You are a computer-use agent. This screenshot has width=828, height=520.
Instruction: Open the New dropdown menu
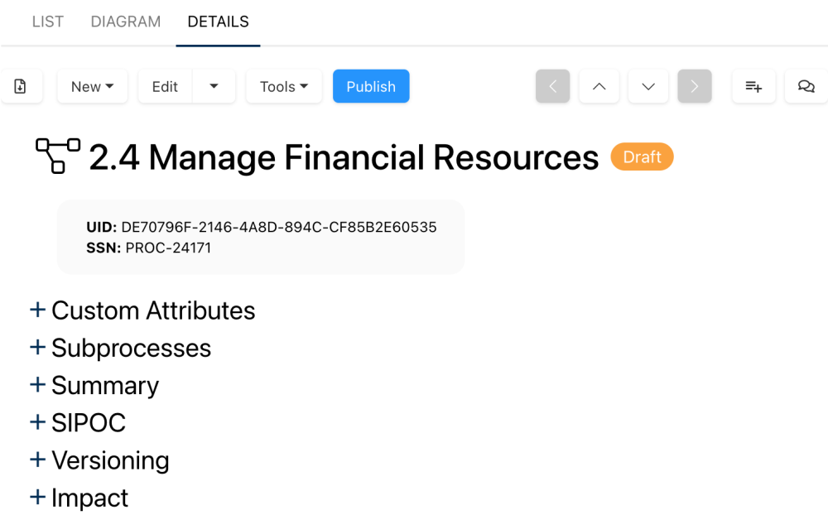[92, 86]
